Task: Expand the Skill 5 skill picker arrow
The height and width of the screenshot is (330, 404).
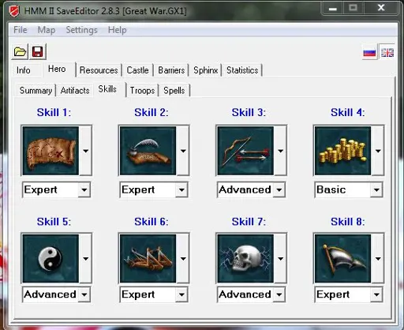Action: pyautogui.click(x=85, y=258)
